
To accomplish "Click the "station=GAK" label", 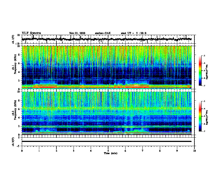I will click(x=103, y=33).
